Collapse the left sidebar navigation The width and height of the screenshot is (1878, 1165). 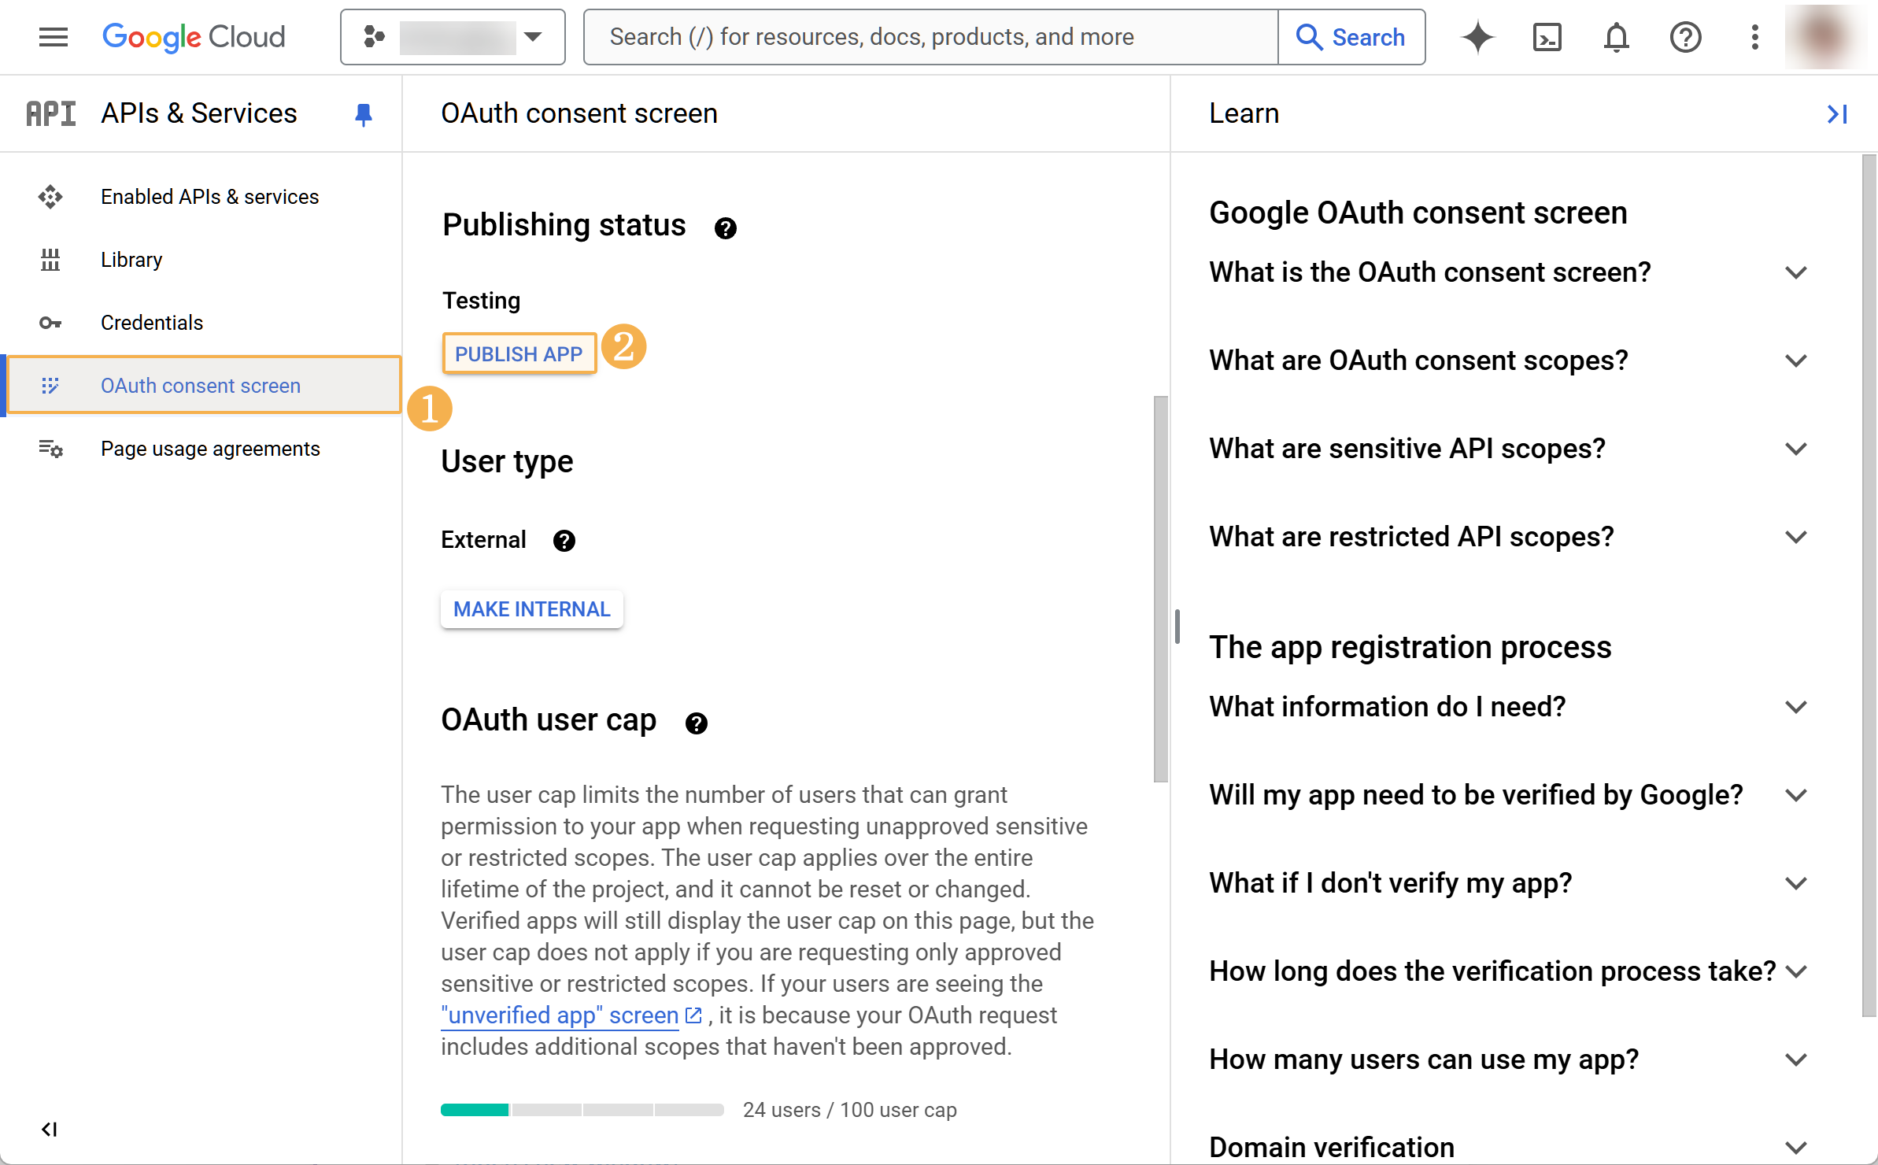tap(49, 1130)
